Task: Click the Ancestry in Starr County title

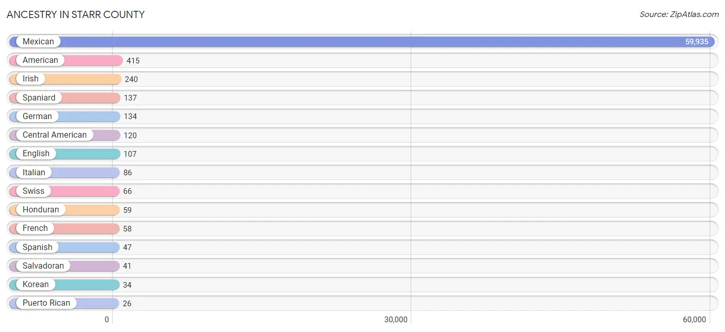Action: pos(76,14)
